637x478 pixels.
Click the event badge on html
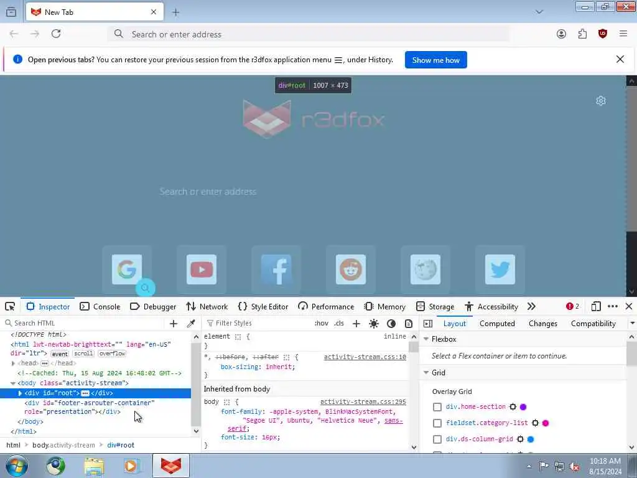point(60,354)
